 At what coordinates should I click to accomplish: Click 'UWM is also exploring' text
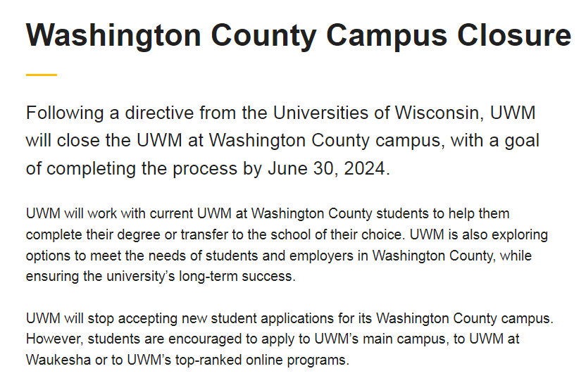point(479,234)
